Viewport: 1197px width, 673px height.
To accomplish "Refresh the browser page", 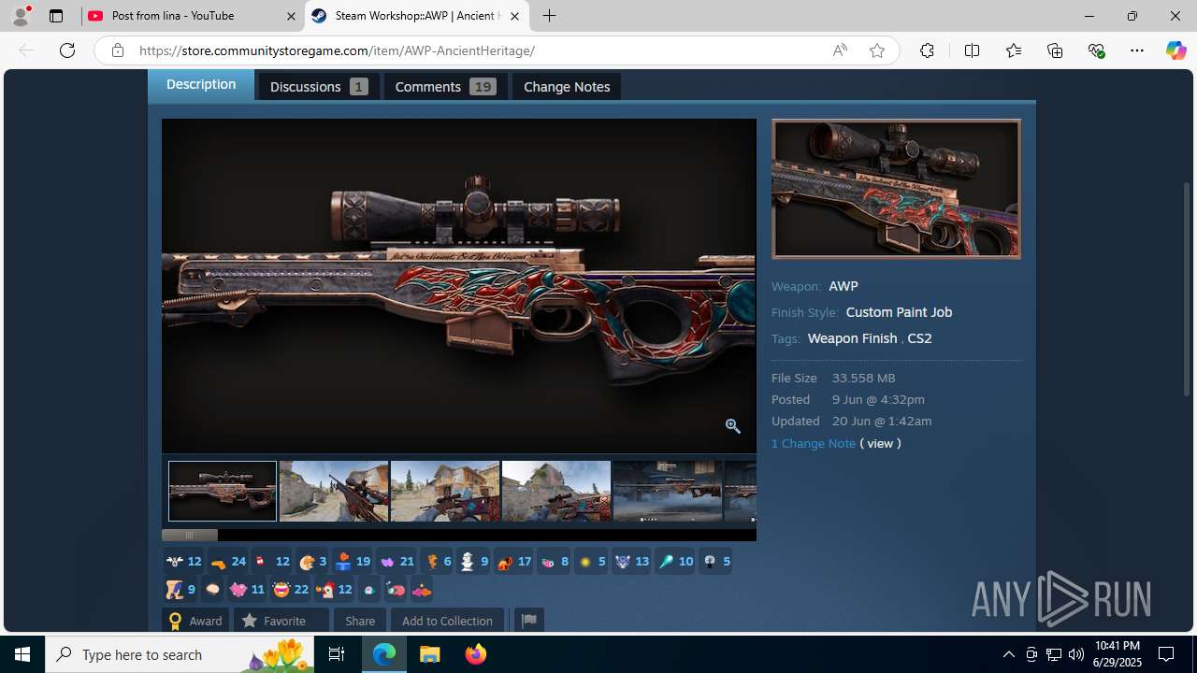I will pyautogui.click(x=67, y=50).
